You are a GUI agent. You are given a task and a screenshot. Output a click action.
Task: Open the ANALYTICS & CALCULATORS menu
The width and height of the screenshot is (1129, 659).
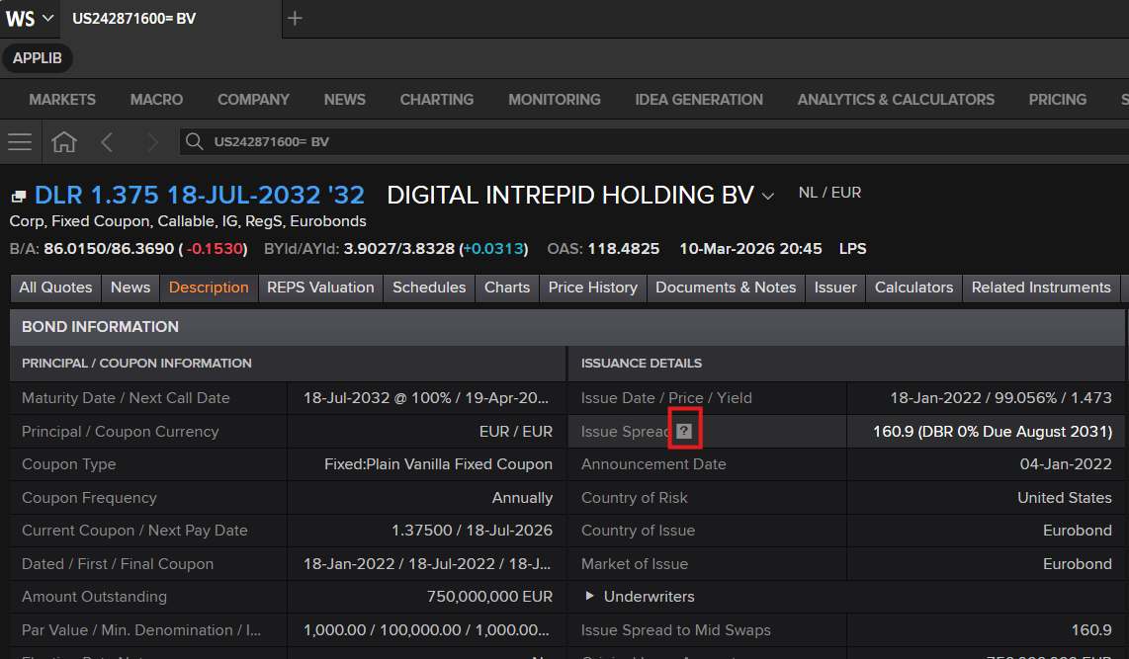896,99
